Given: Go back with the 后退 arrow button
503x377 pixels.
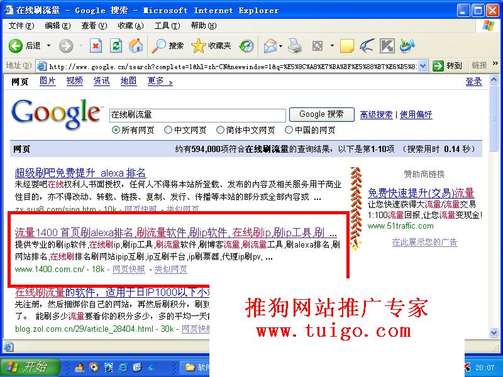Looking at the screenshot, I should 25,46.
